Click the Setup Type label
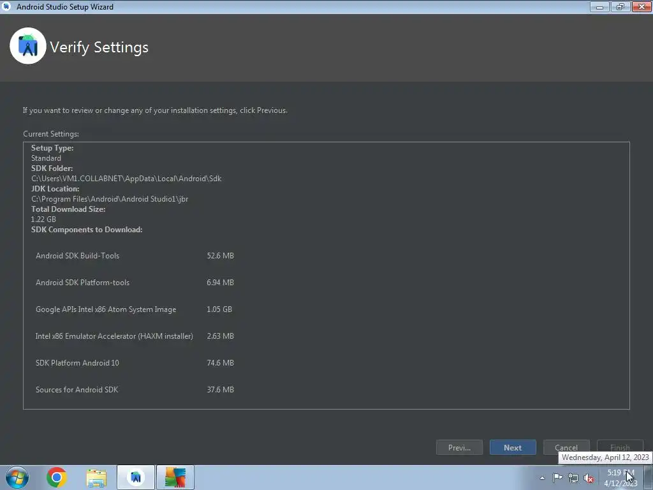 click(x=52, y=148)
